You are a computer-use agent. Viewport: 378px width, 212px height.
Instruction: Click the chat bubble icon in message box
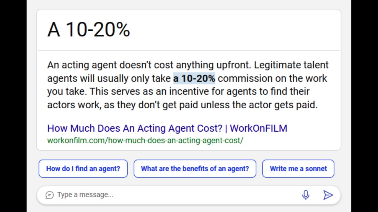pos(50,195)
